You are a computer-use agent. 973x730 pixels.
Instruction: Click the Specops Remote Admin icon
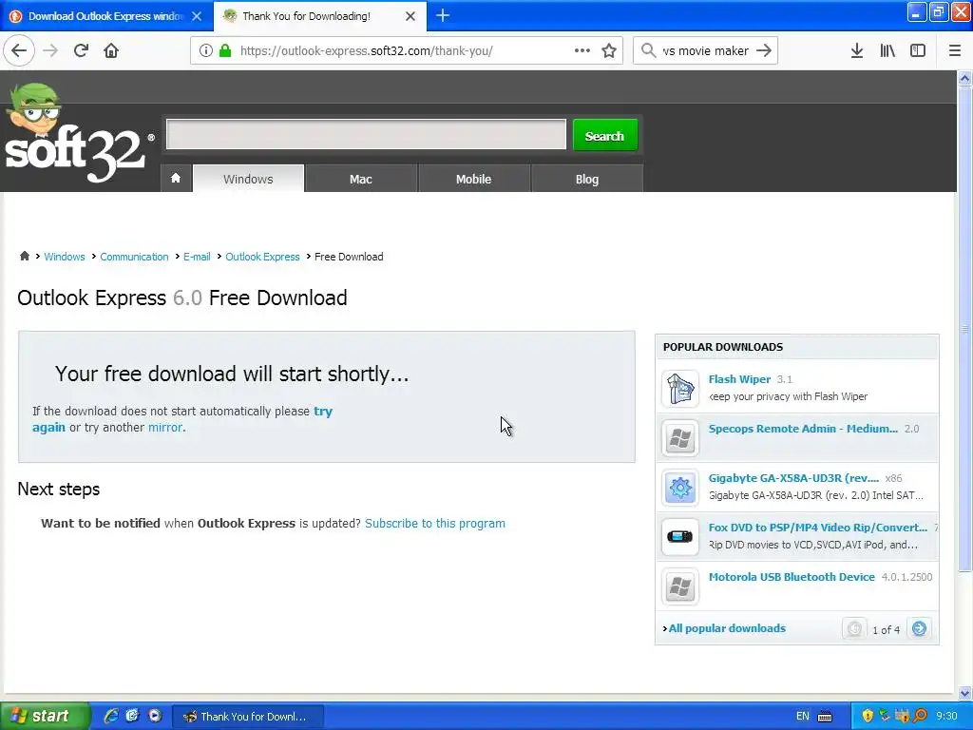[x=680, y=438]
